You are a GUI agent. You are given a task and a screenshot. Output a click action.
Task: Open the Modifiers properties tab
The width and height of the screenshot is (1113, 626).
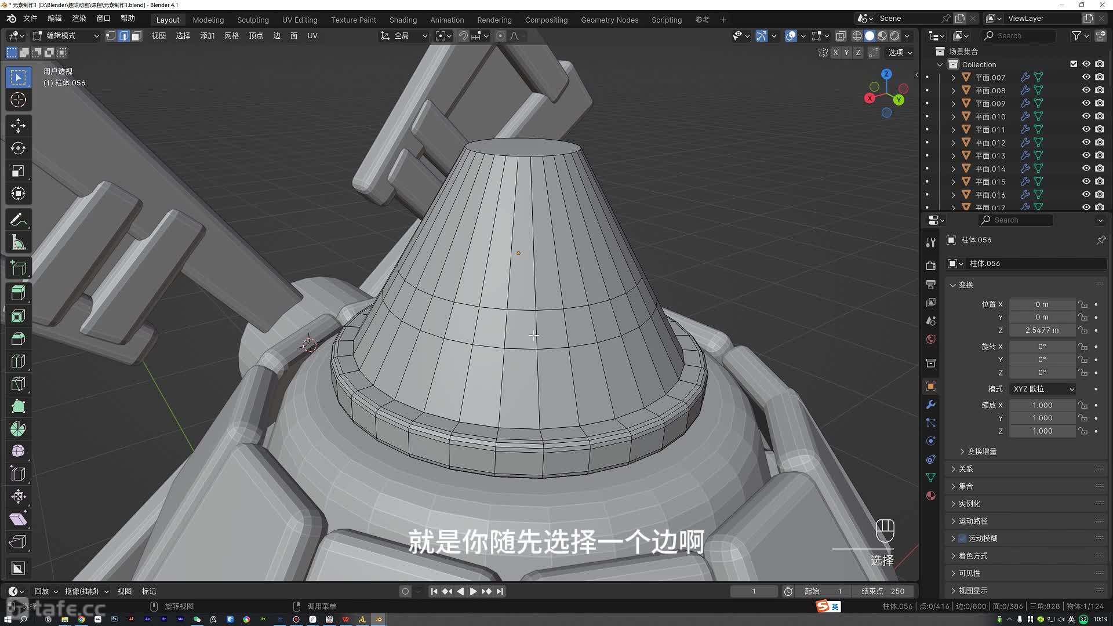931,405
